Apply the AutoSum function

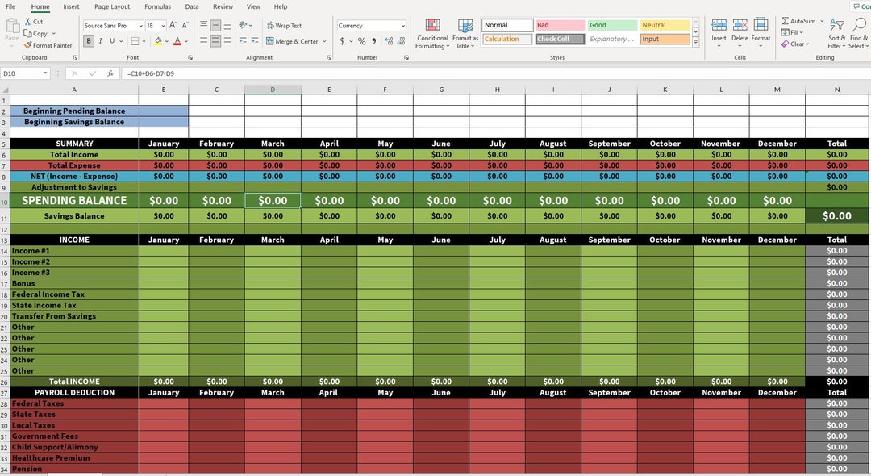pos(803,20)
